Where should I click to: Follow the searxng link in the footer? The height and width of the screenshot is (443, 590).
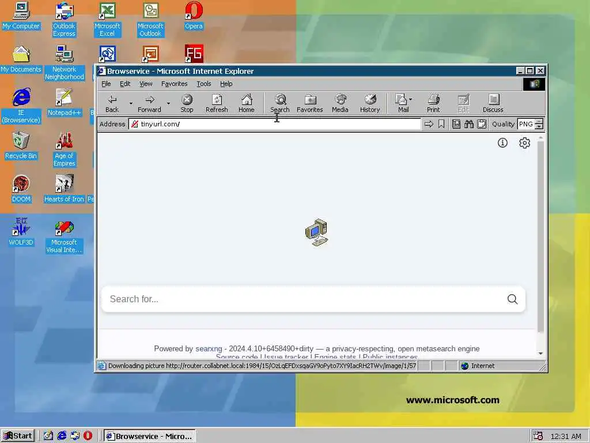(209, 349)
